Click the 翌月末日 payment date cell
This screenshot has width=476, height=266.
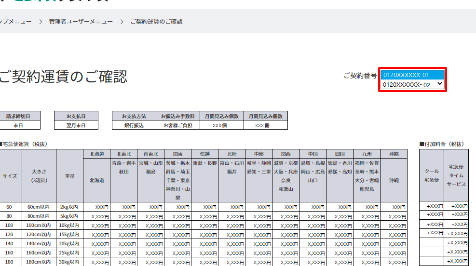[x=76, y=125]
